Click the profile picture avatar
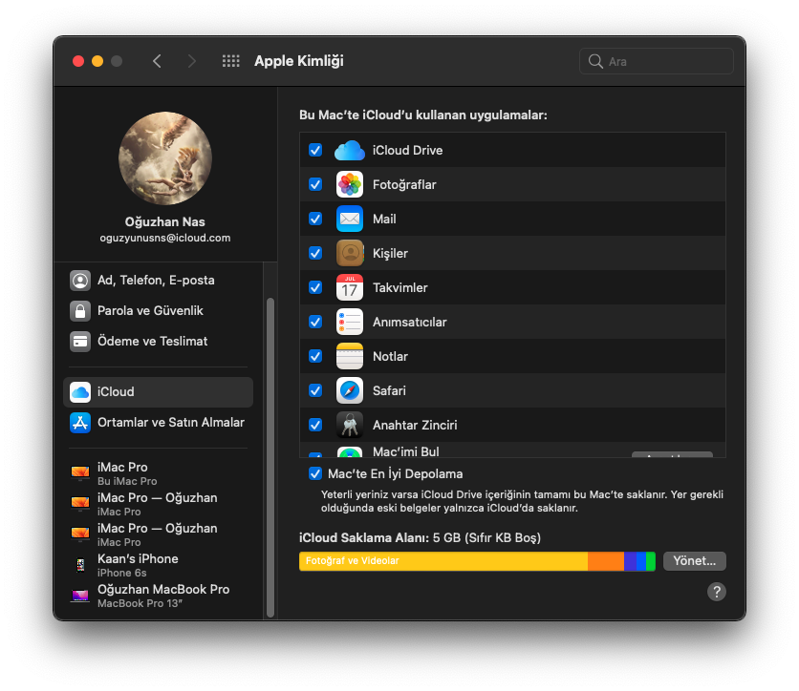799x691 pixels. coord(165,158)
